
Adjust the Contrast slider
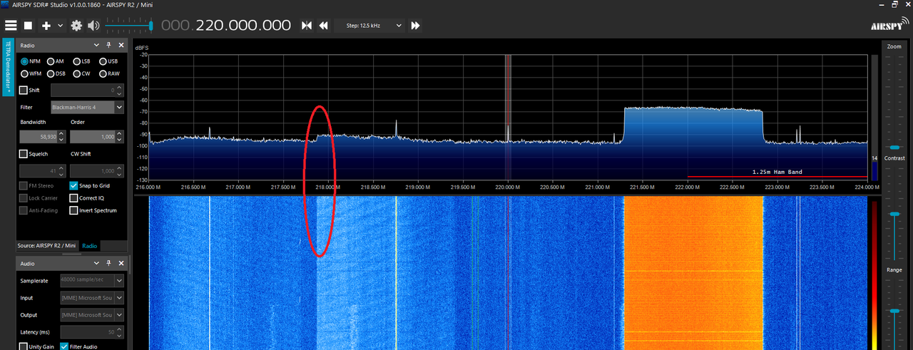click(894, 215)
